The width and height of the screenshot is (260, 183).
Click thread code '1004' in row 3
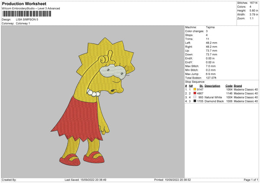[x=229, y=97]
